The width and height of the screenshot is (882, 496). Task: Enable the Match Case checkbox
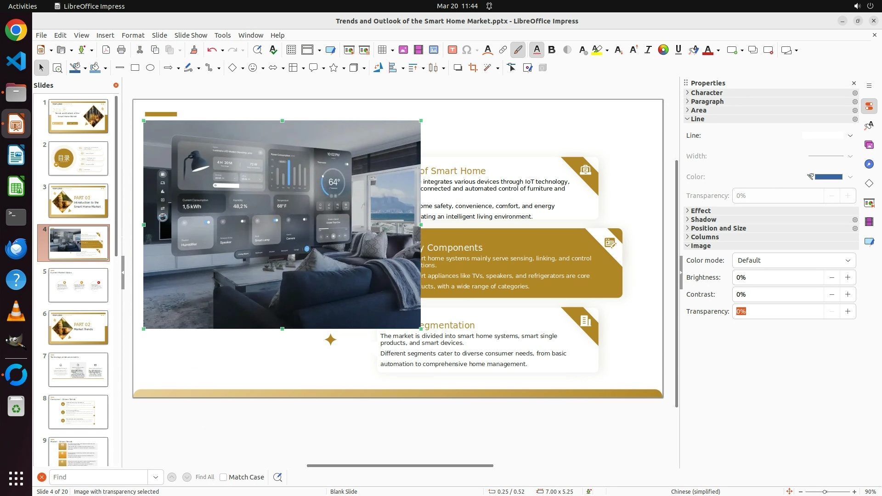(x=224, y=477)
